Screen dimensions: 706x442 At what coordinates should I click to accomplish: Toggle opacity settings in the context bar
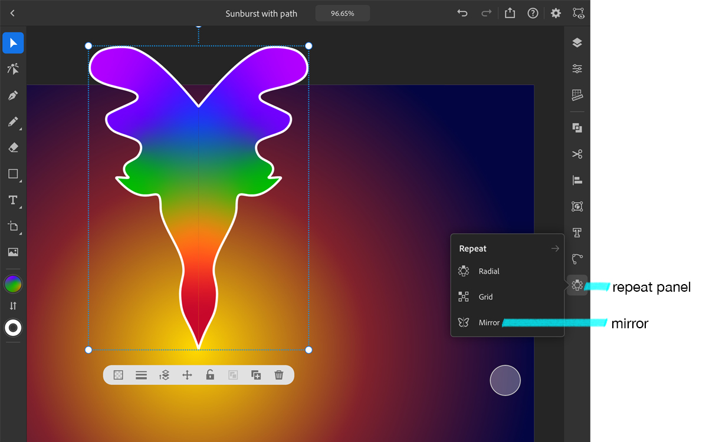click(x=118, y=375)
